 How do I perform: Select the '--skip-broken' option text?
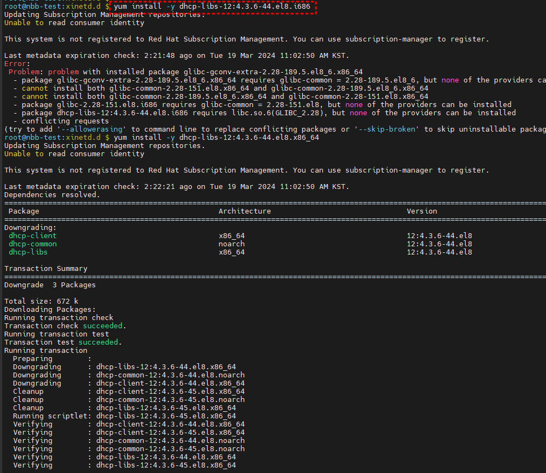click(387, 129)
